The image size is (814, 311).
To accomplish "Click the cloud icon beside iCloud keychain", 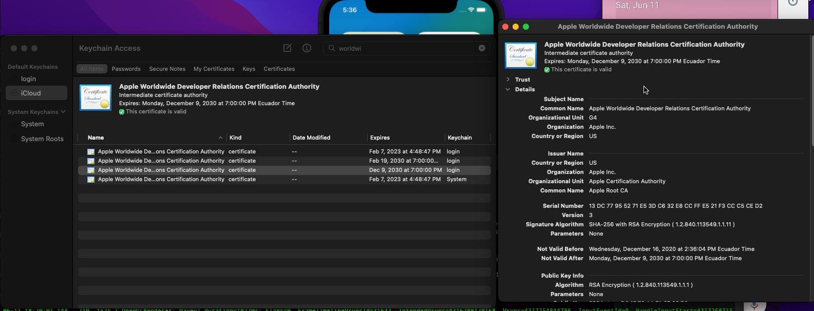I will click(14, 93).
